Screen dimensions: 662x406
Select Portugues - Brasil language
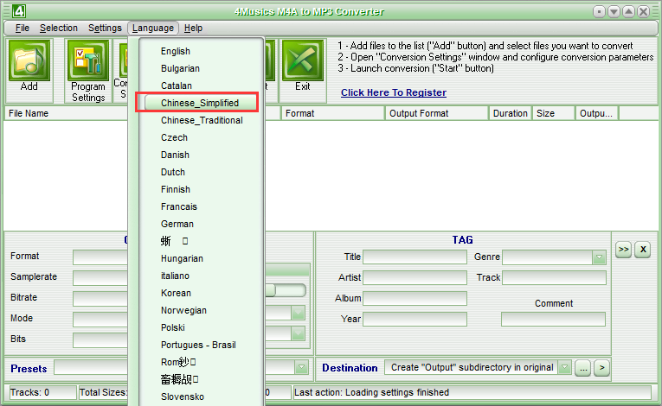198,345
